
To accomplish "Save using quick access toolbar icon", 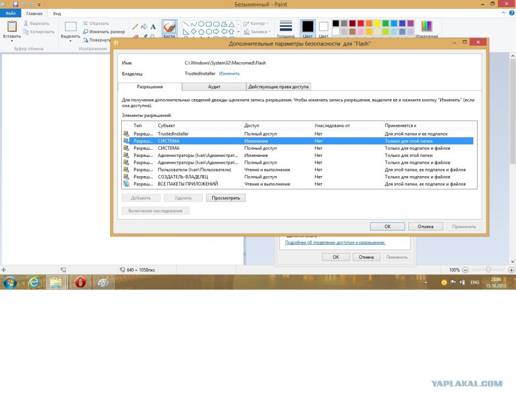I will (15, 4).
